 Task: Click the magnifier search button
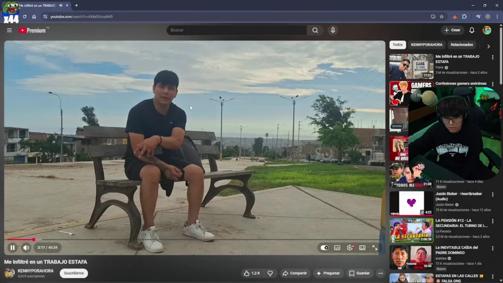point(315,30)
